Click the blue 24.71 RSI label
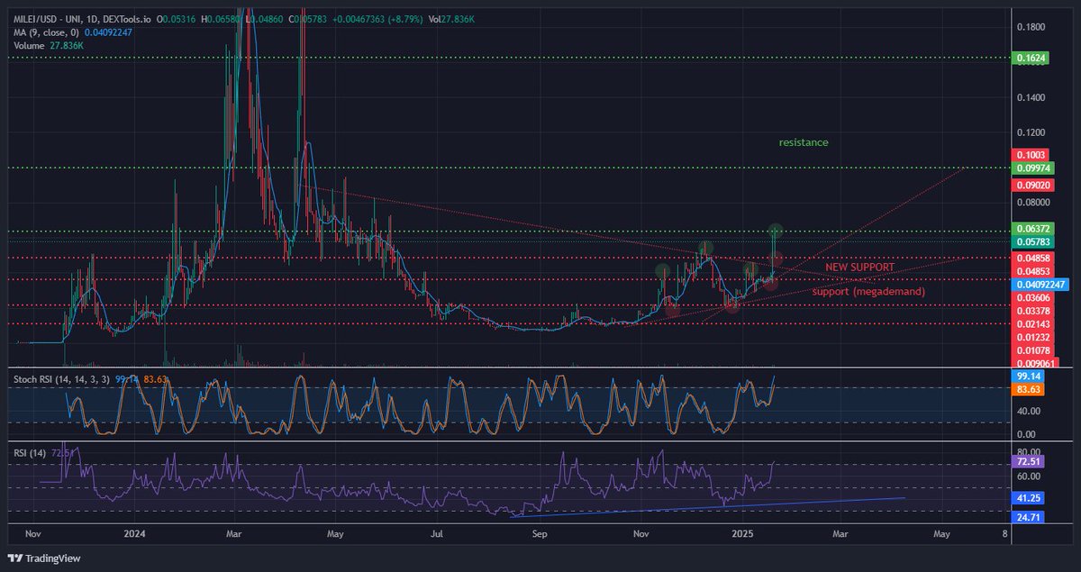The image size is (1081, 572). (x=1028, y=518)
